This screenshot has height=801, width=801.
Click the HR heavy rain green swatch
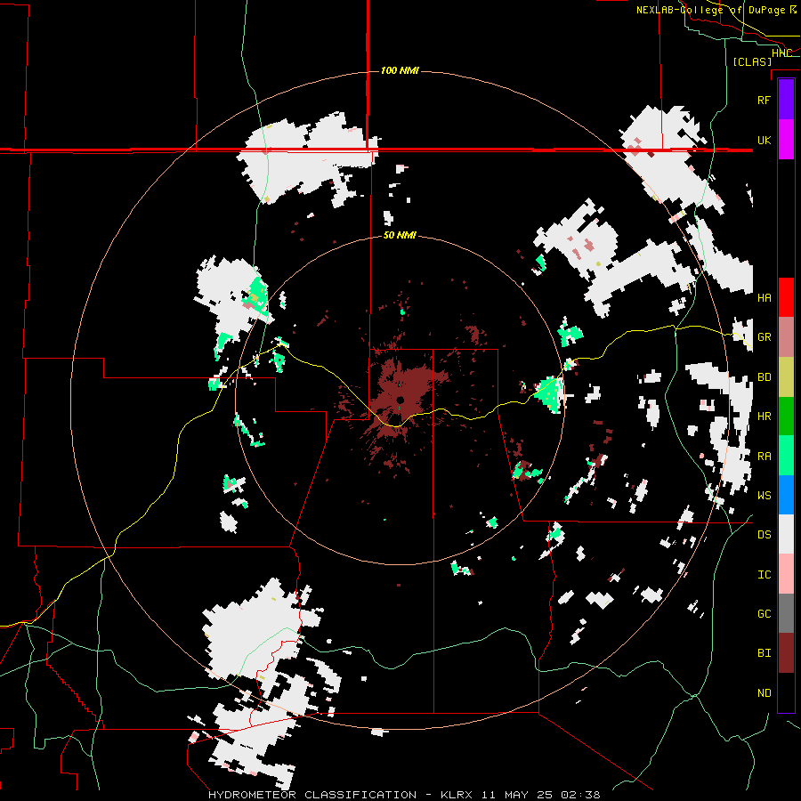(x=786, y=416)
